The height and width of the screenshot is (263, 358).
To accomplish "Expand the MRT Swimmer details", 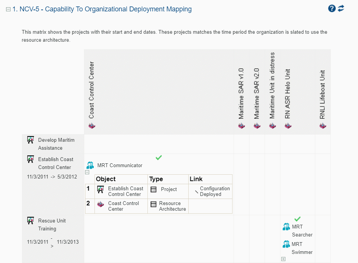I will point(283,259).
